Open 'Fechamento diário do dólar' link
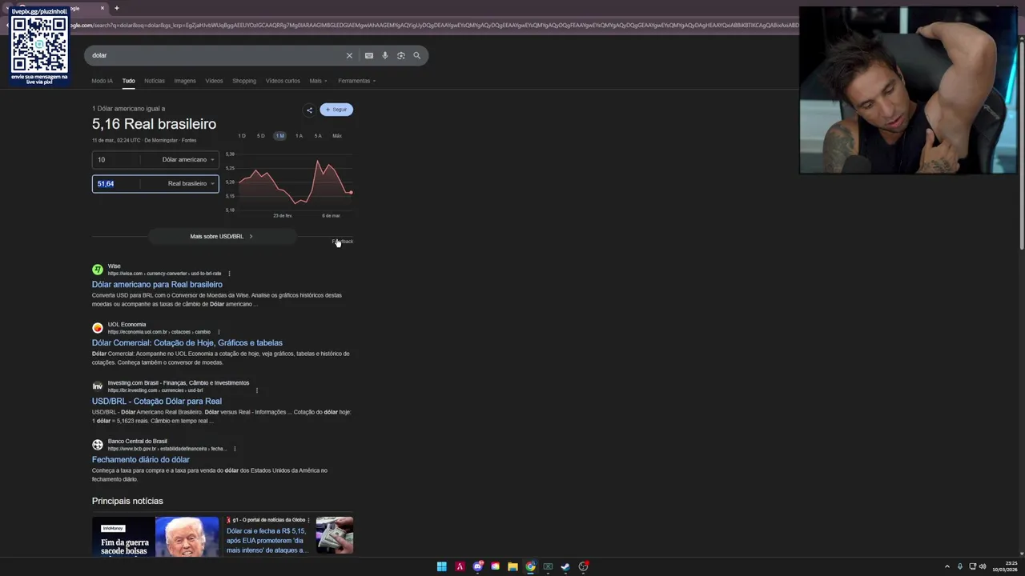Image resolution: width=1025 pixels, height=576 pixels. click(x=141, y=459)
